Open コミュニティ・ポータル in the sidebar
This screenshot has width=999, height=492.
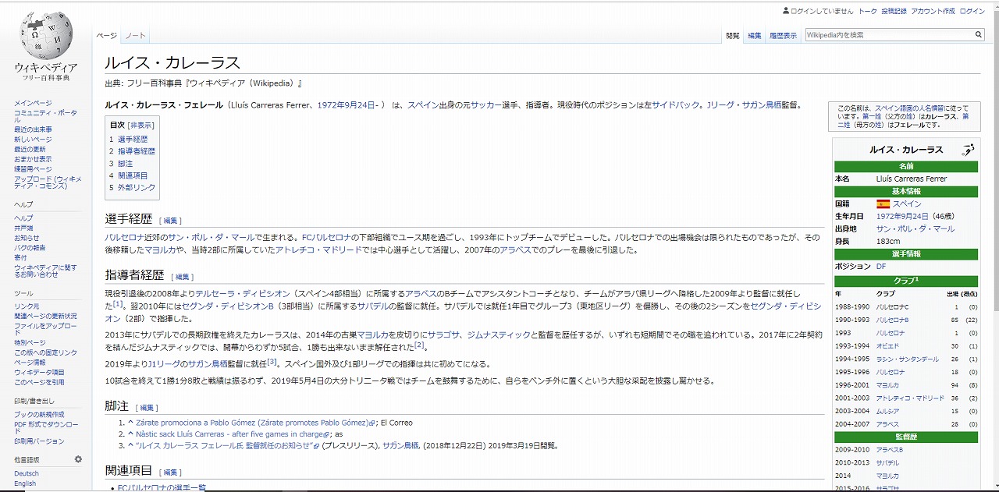click(45, 115)
